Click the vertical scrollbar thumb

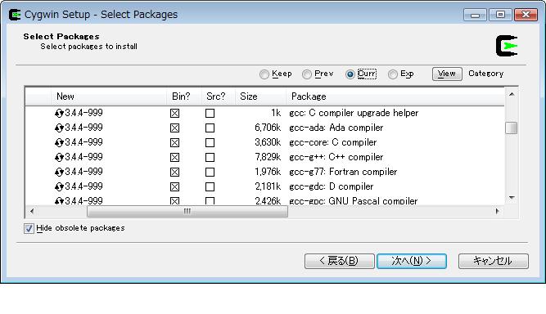[x=512, y=128]
